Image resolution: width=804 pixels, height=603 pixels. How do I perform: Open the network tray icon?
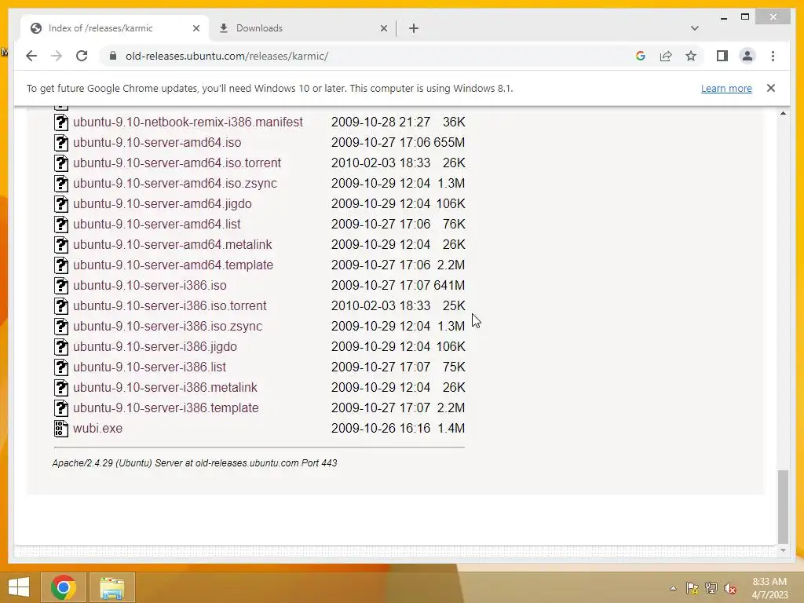[711, 588]
